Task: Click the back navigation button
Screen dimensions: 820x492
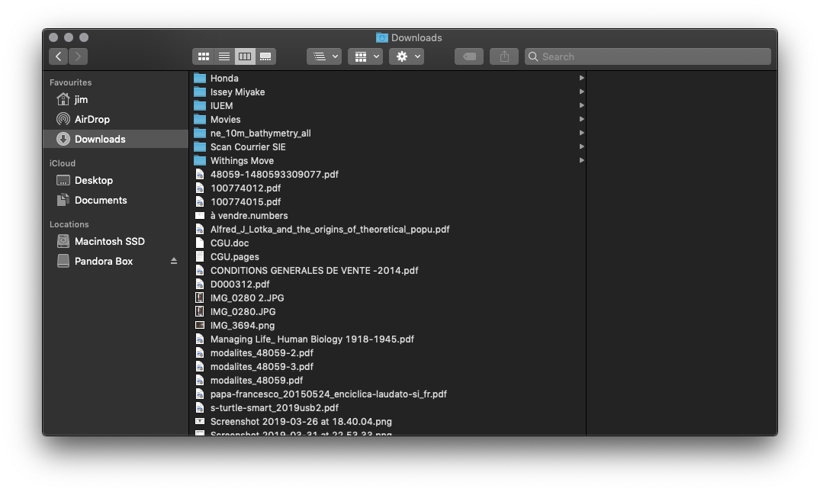Action: tap(58, 56)
